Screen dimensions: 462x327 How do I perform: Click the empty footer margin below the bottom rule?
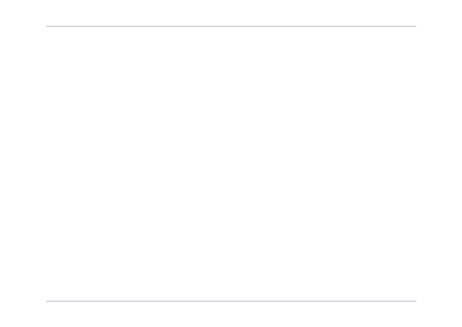pyautogui.click(x=231, y=314)
